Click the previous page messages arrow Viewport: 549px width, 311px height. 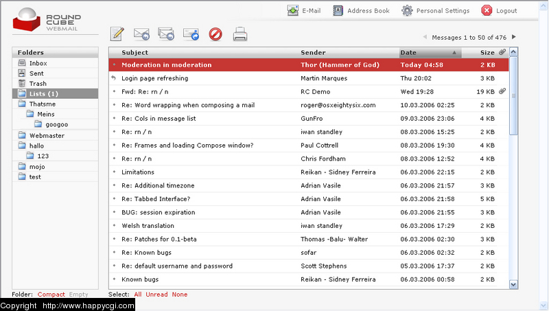point(425,37)
